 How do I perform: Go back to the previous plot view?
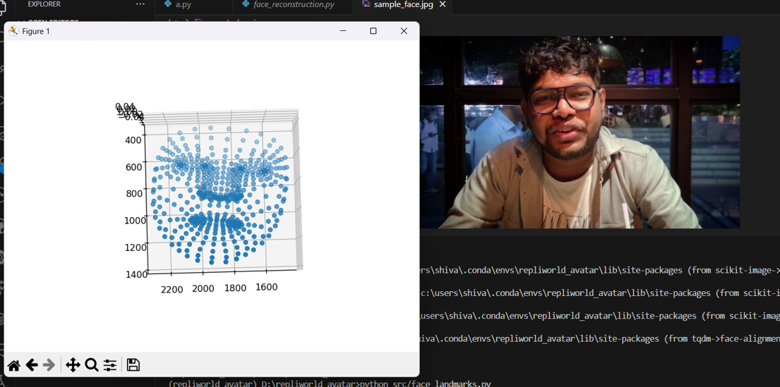[32, 365]
